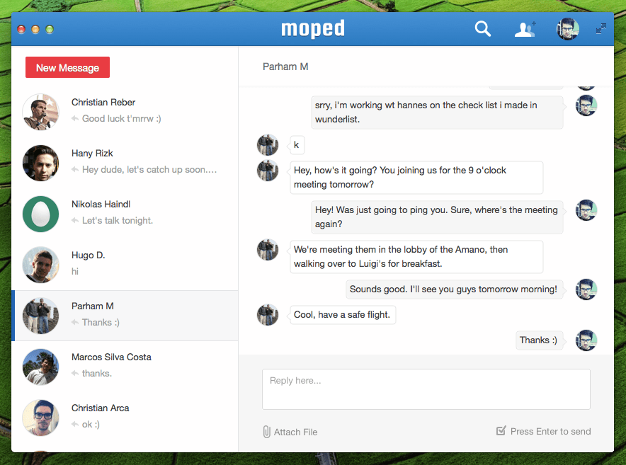Click the paperclip attach icon
The width and height of the screenshot is (626, 465).
coord(266,432)
